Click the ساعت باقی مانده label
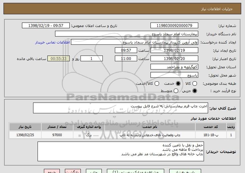This screenshot has width=245, height=173. 31,59
